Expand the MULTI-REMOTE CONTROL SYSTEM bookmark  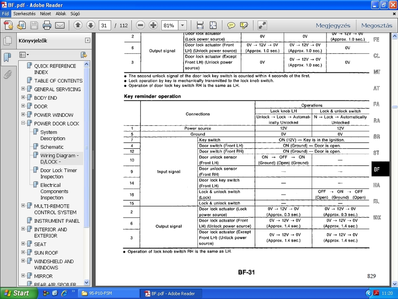click(x=23, y=206)
